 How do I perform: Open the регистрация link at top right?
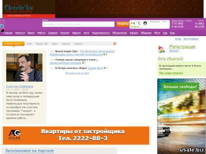pos(191,39)
